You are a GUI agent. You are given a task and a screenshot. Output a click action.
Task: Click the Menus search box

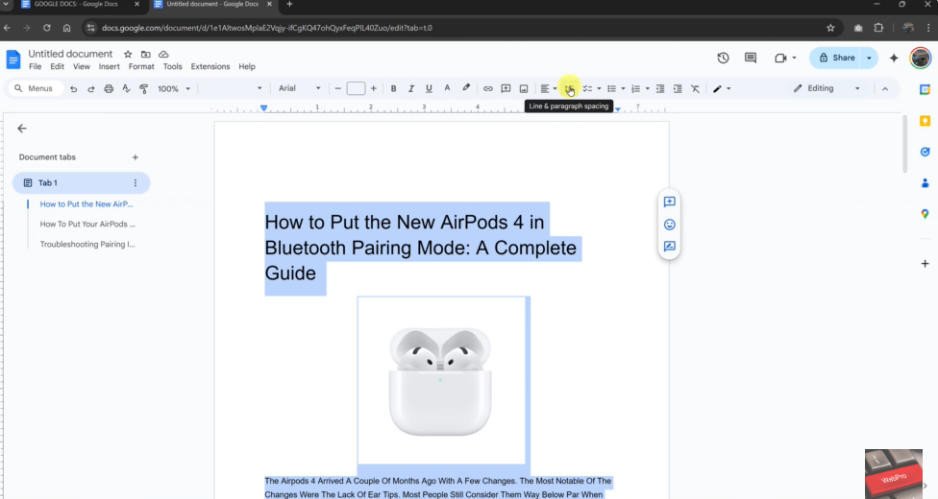pyautogui.click(x=36, y=88)
